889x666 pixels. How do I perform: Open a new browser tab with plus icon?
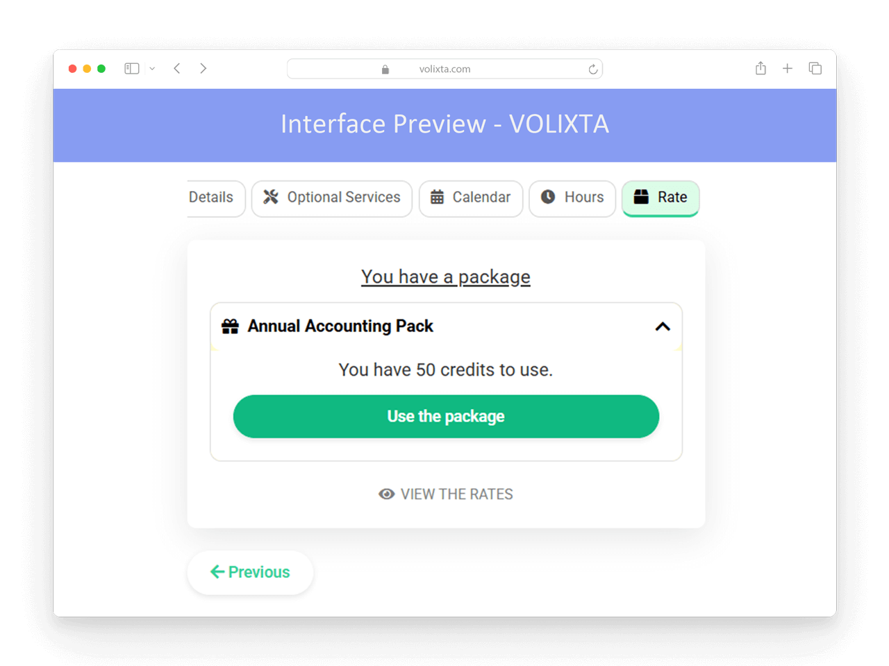(x=788, y=68)
